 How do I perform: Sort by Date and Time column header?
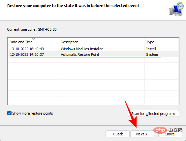(x=33, y=42)
